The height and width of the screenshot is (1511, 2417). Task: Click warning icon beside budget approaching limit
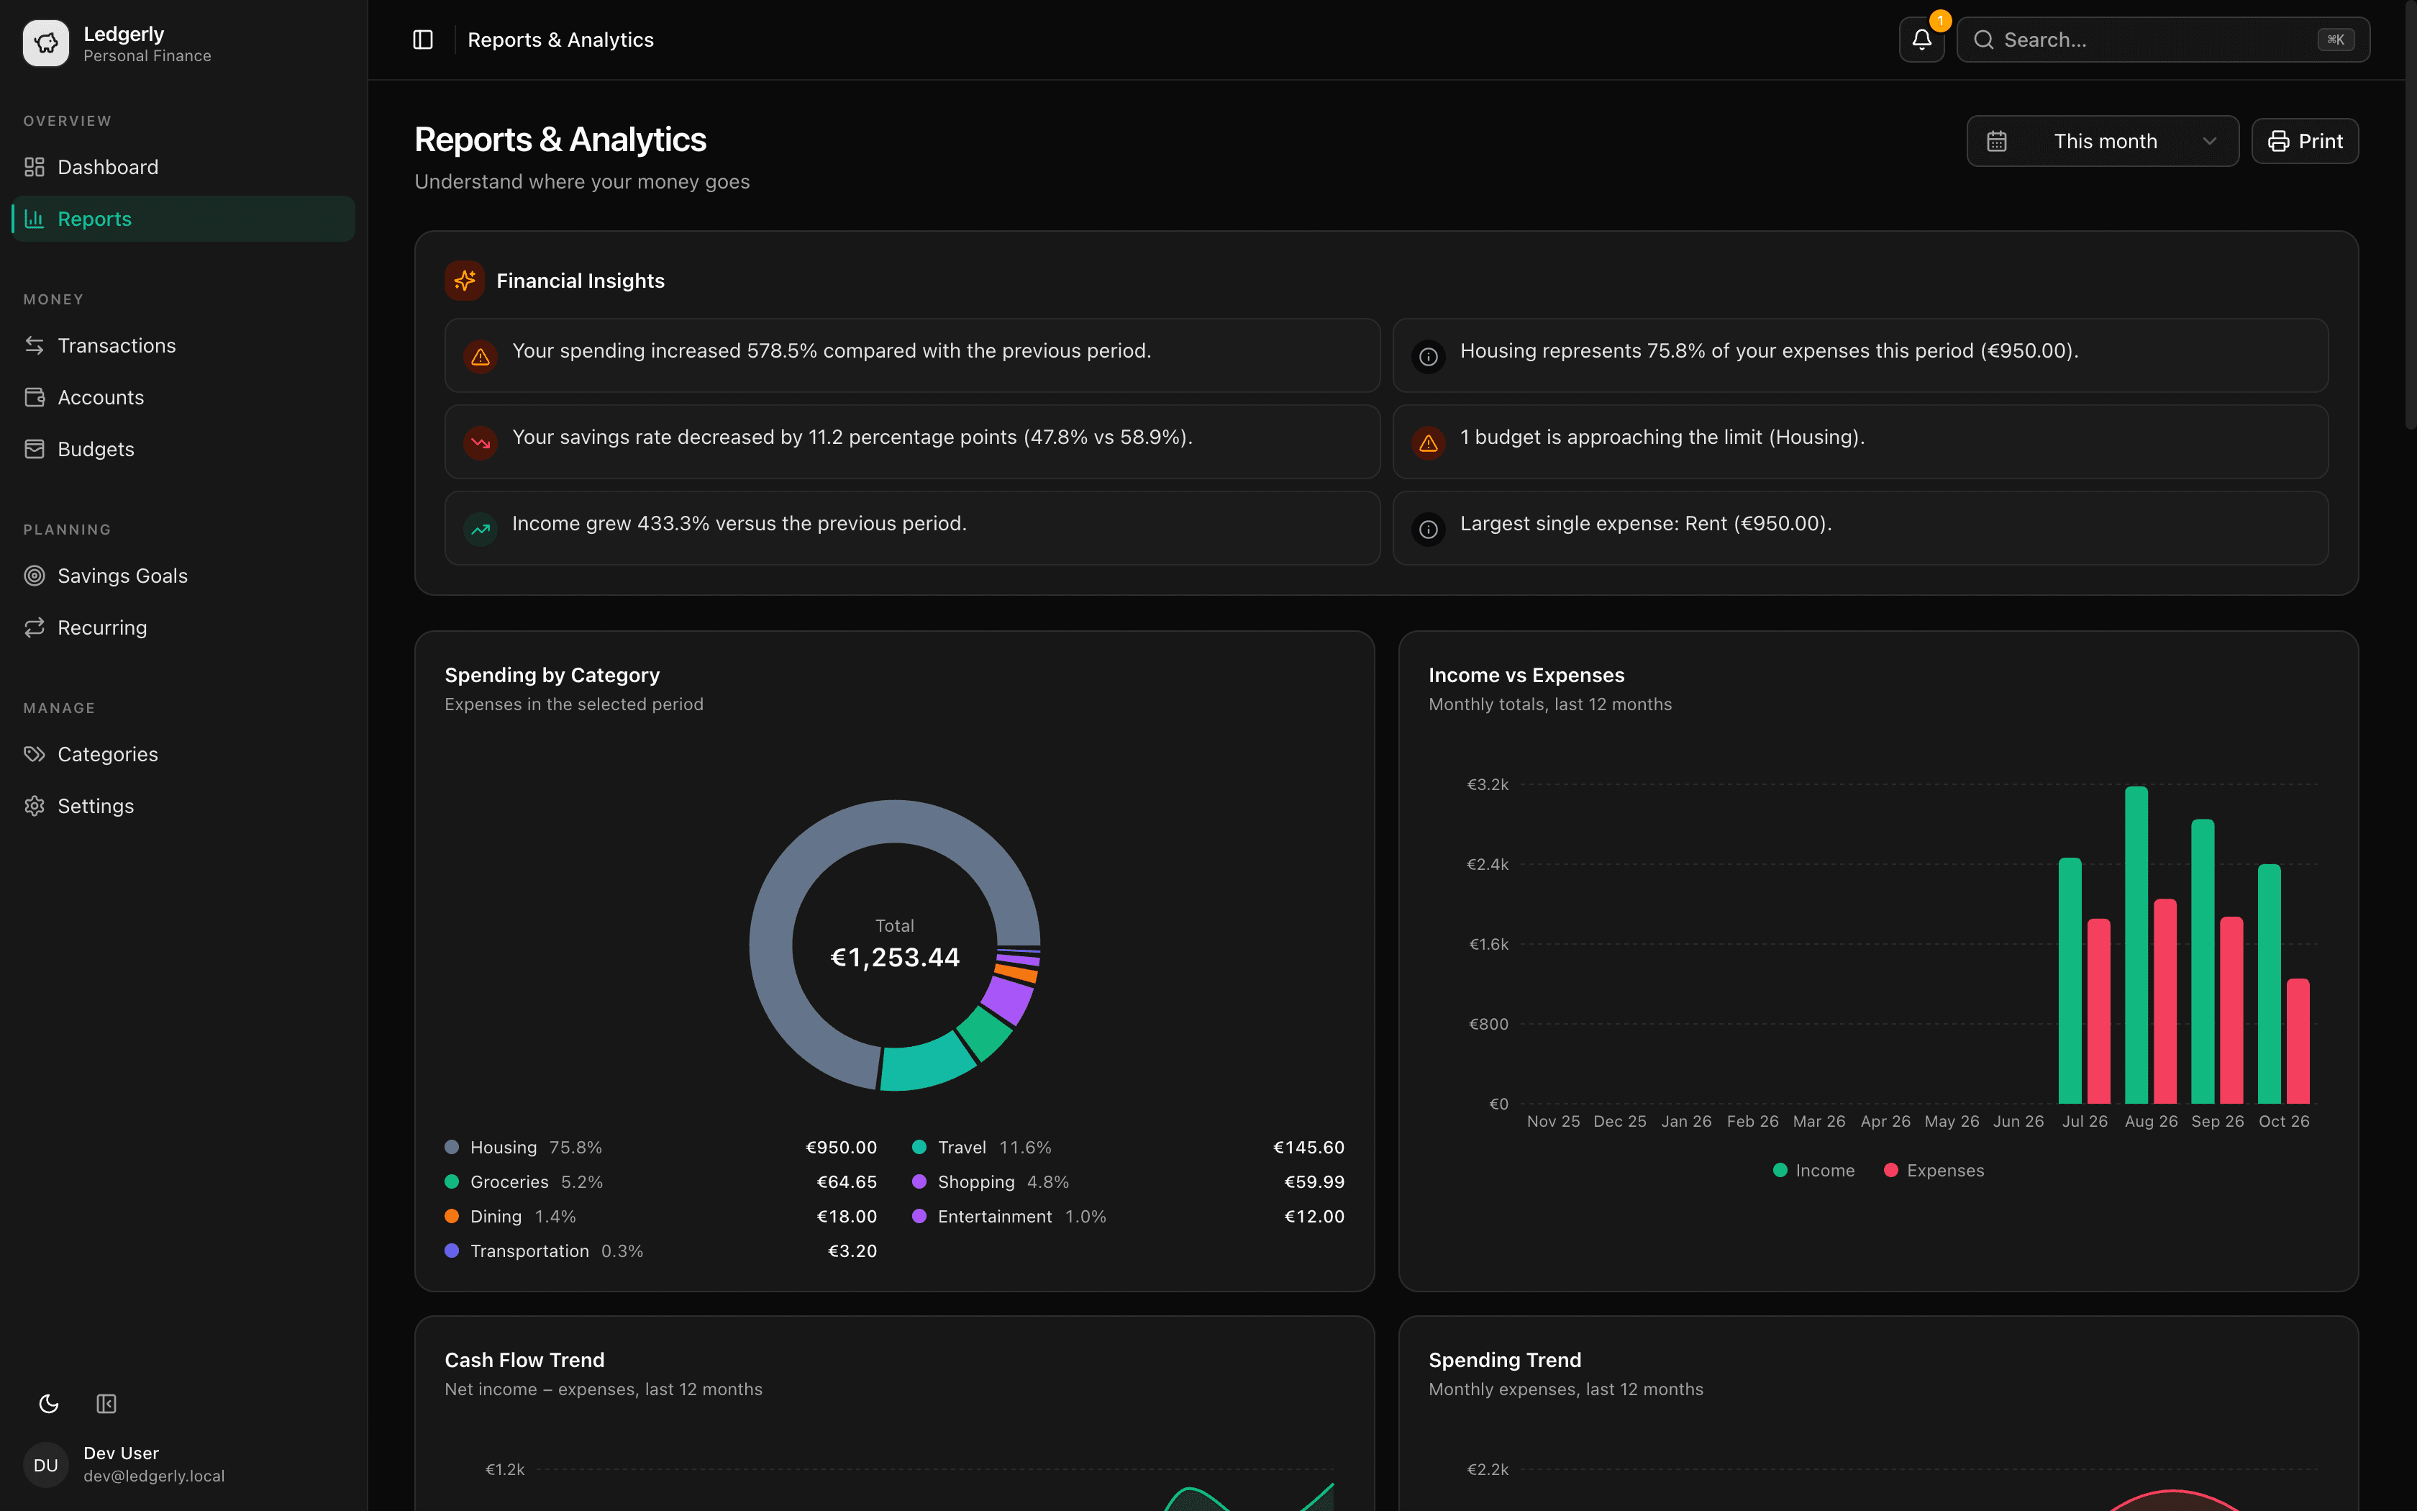click(1428, 443)
